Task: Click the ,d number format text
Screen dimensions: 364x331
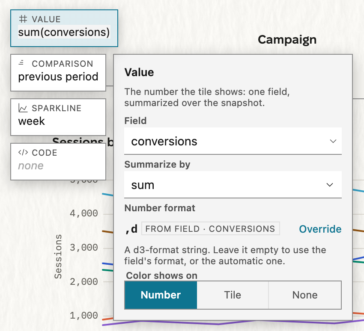Action: (x=131, y=229)
